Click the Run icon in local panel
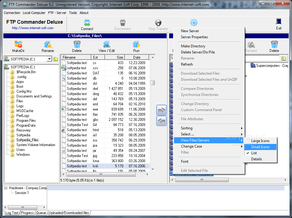This screenshot has height=218, width=292. point(136,45)
